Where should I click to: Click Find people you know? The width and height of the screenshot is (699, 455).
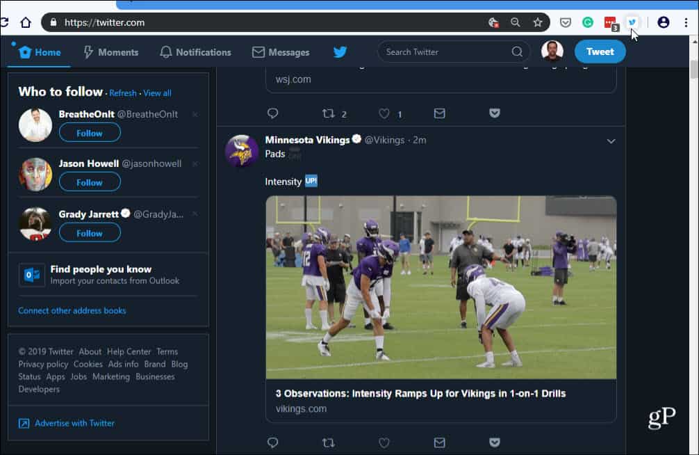pos(101,269)
